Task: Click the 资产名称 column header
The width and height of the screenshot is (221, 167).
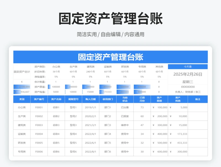Action: point(56,99)
